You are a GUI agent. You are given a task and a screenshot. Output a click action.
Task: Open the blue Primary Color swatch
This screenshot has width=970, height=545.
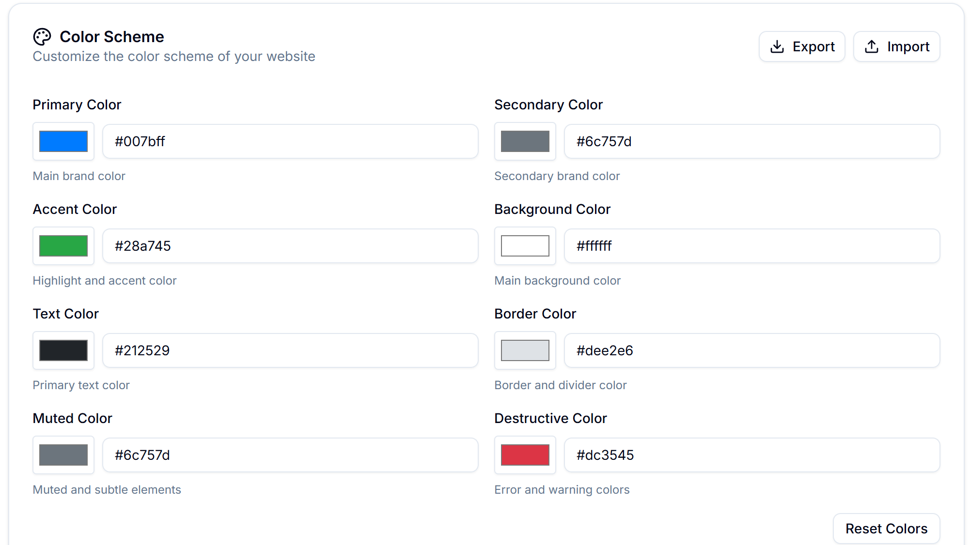click(x=63, y=141)
